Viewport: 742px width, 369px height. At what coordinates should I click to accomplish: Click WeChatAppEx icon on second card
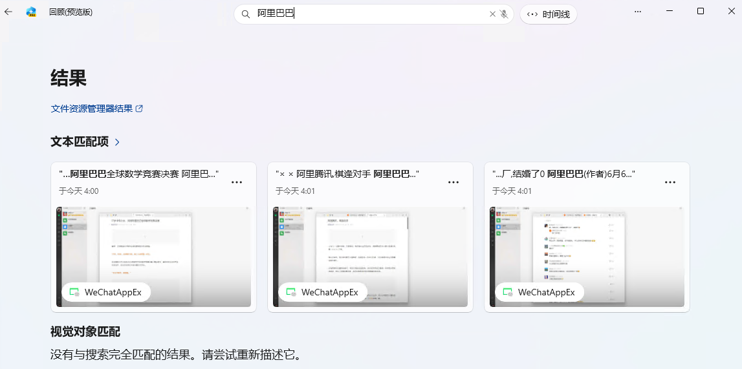click(x=291, y=292)
